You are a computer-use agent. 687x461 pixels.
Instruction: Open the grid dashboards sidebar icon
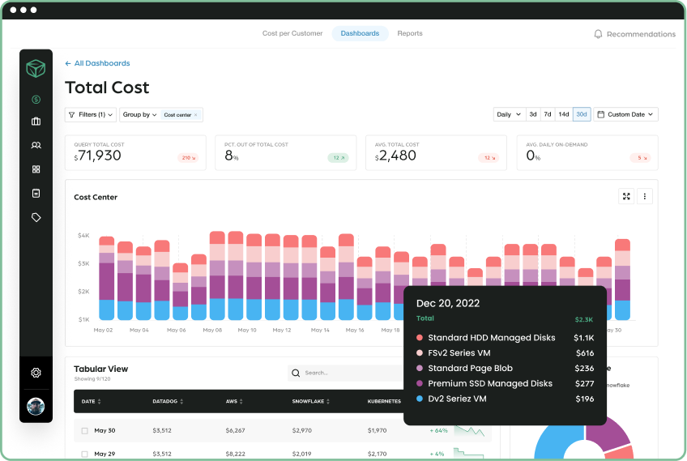[36, 169]
